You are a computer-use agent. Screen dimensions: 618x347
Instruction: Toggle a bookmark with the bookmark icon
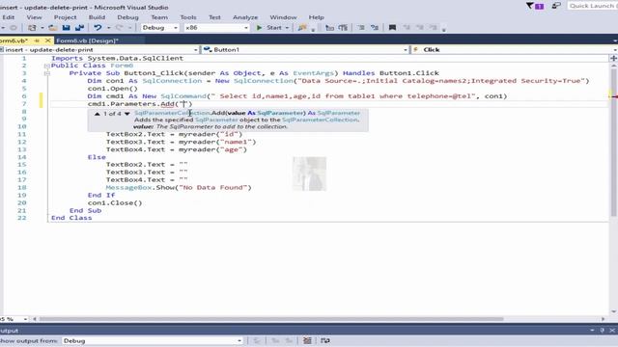[392, 28]
